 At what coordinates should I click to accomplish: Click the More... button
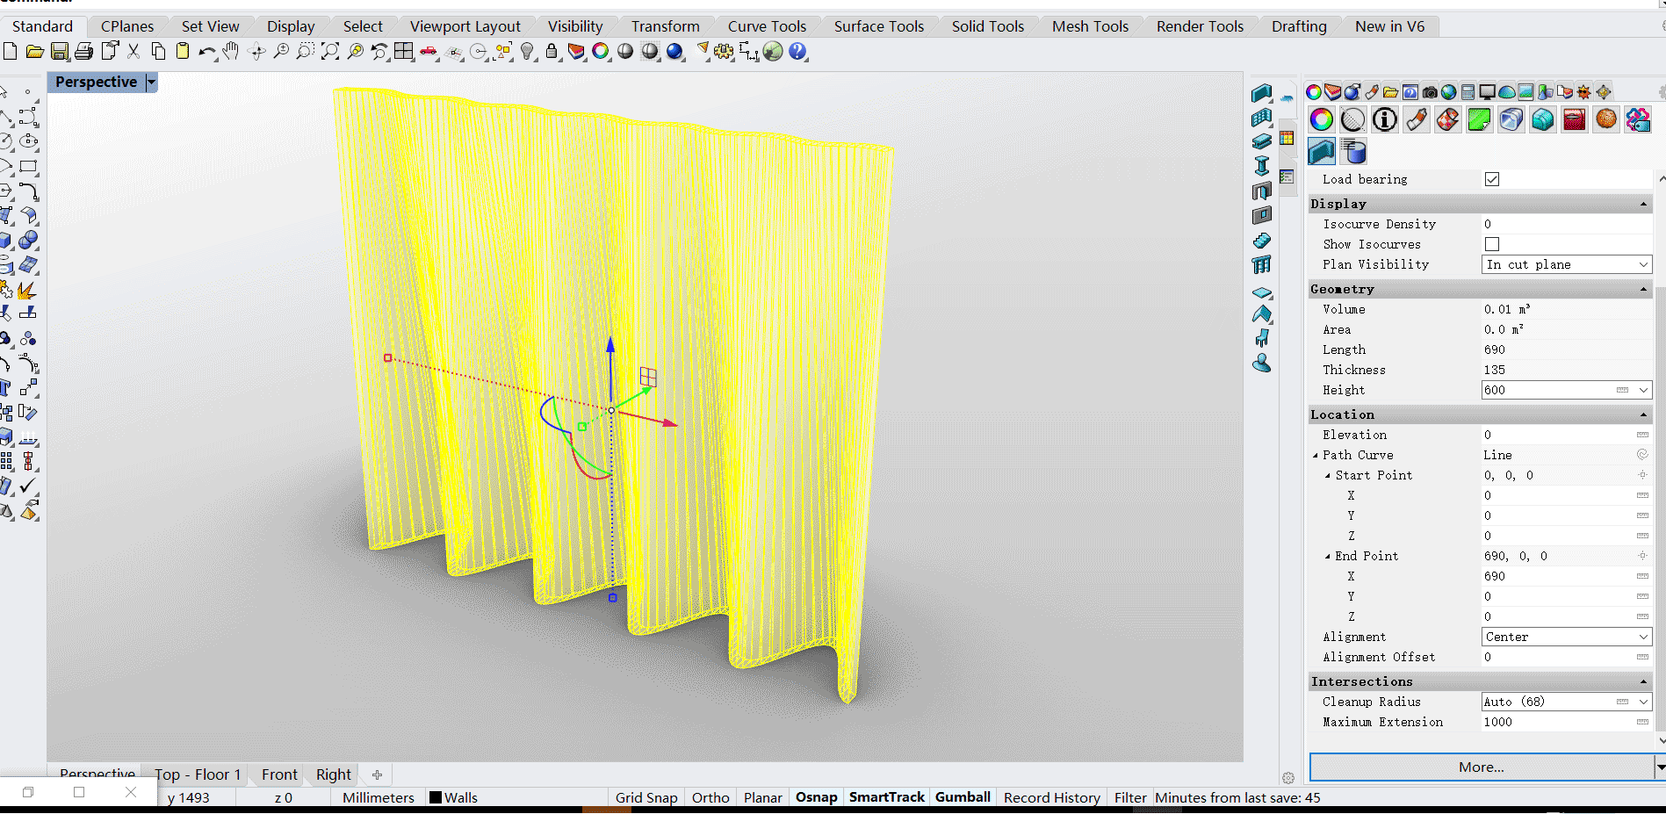1481,767
